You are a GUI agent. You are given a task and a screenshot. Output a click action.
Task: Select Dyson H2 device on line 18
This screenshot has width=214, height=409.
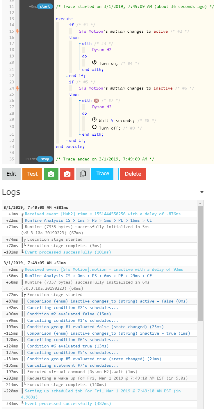point(102,50)
